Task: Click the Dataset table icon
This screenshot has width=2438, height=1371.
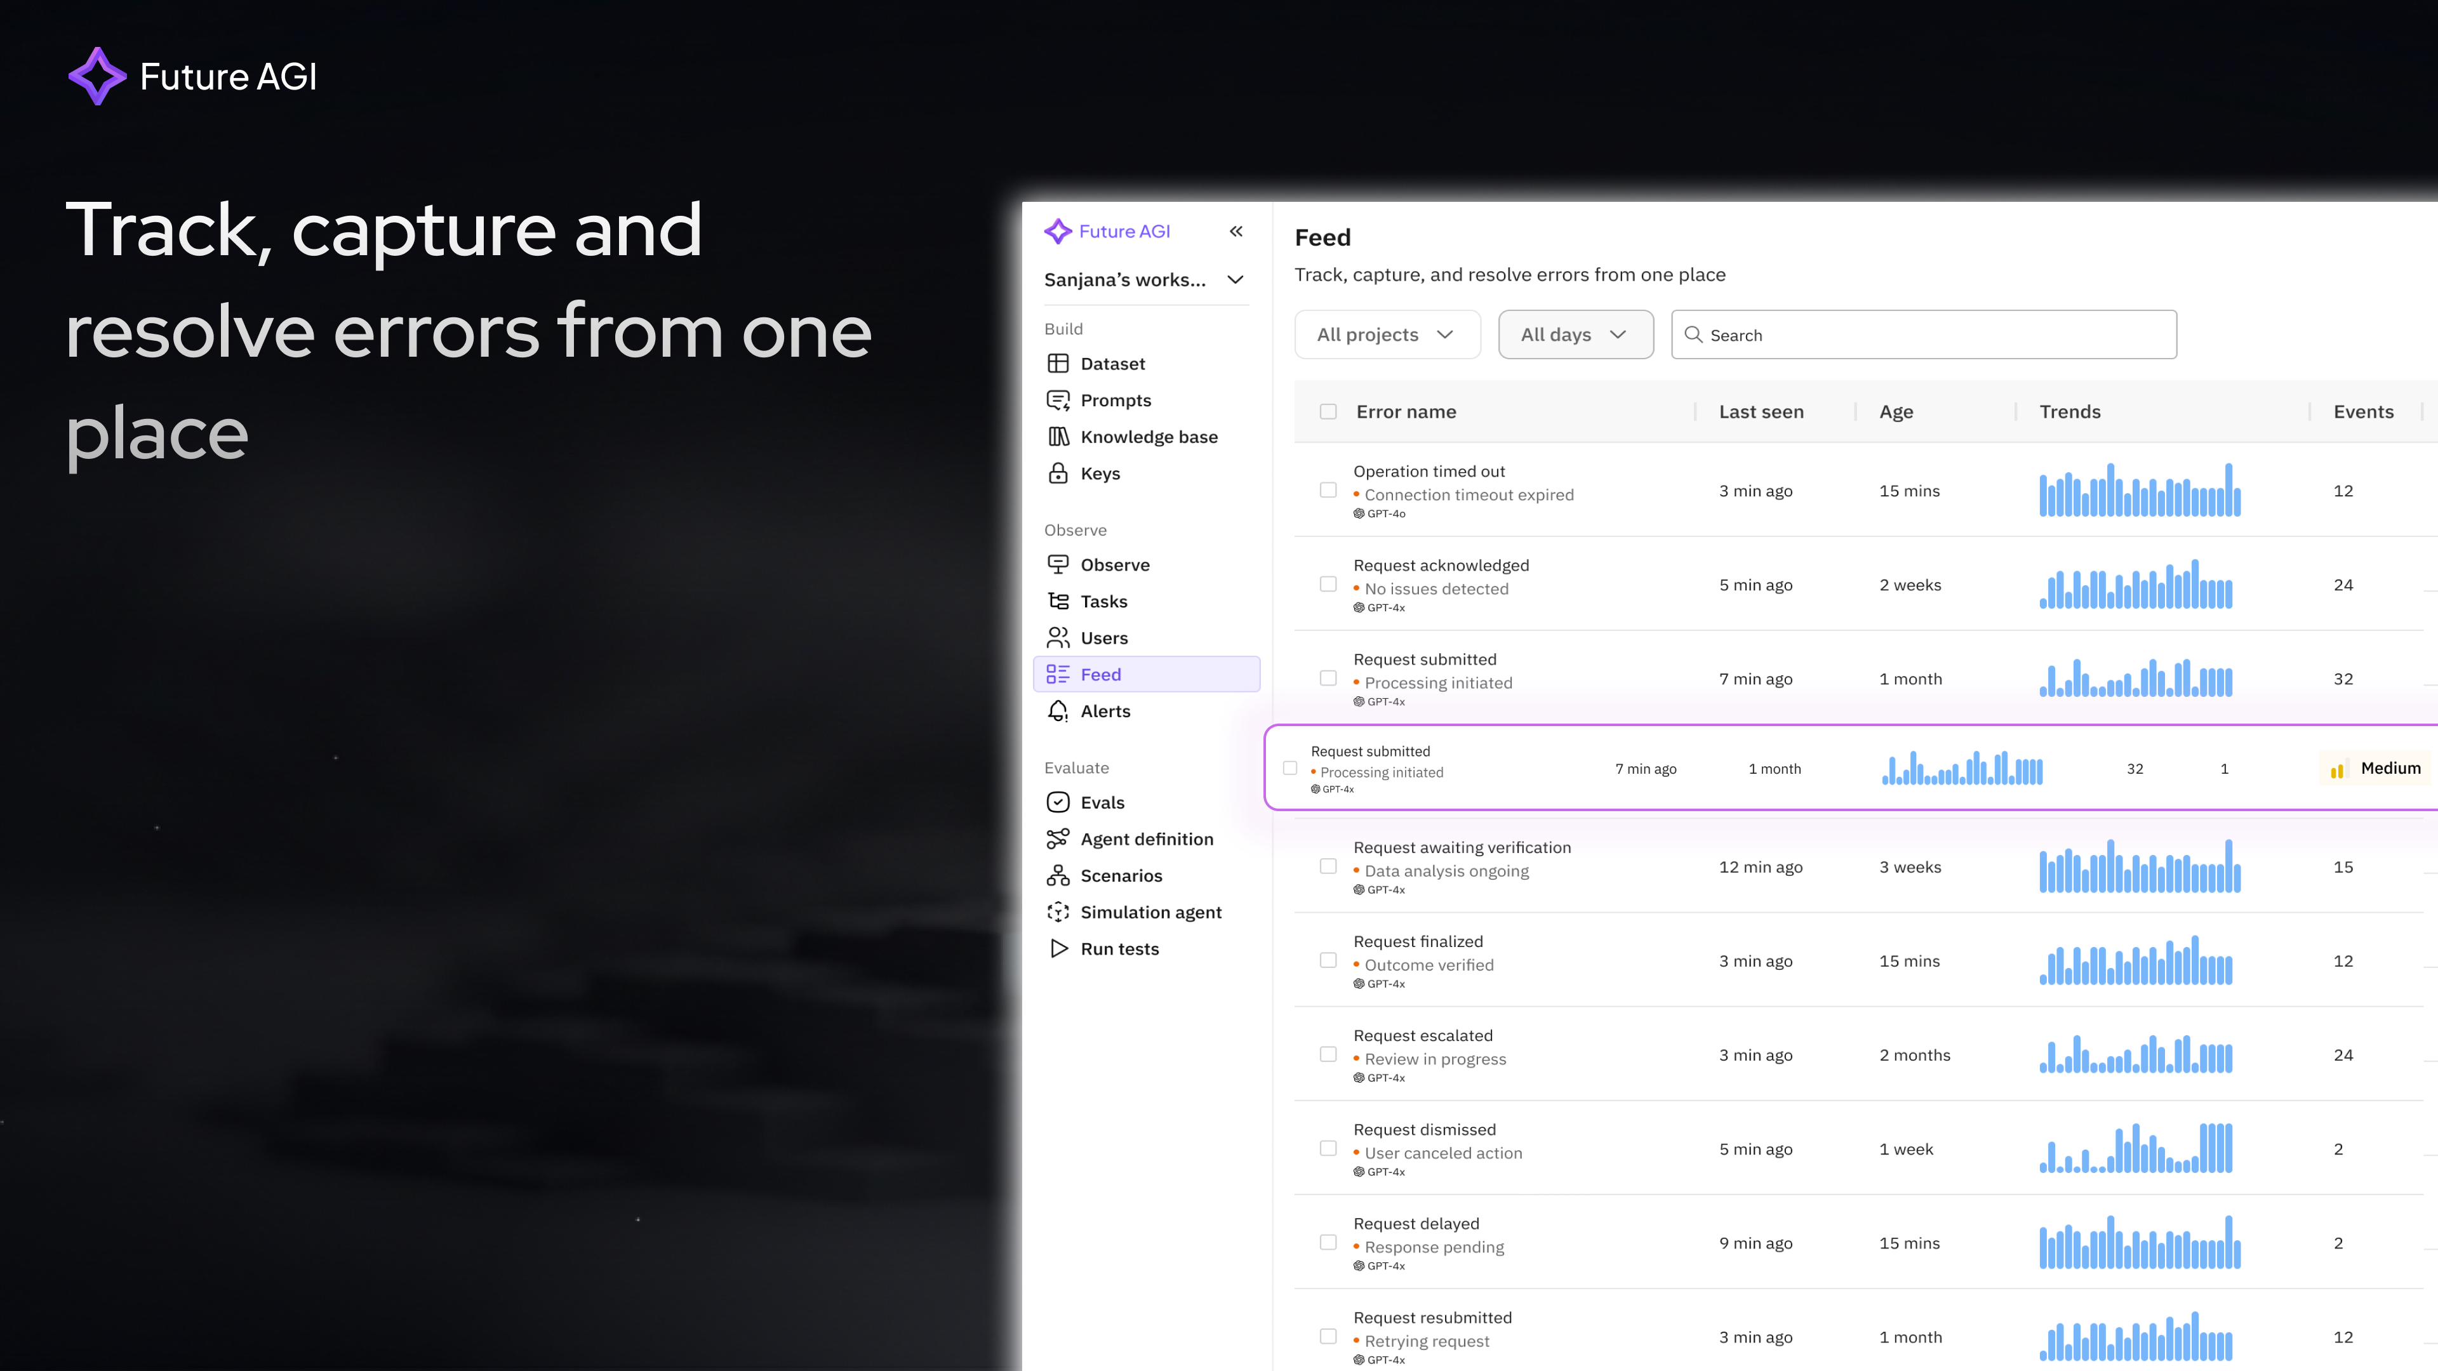Action: click(1058, 363)
